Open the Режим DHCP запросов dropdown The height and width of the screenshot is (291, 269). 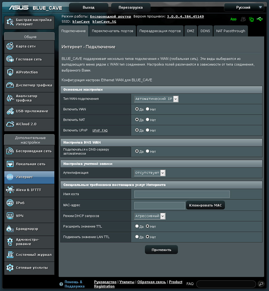pos(150,216)
